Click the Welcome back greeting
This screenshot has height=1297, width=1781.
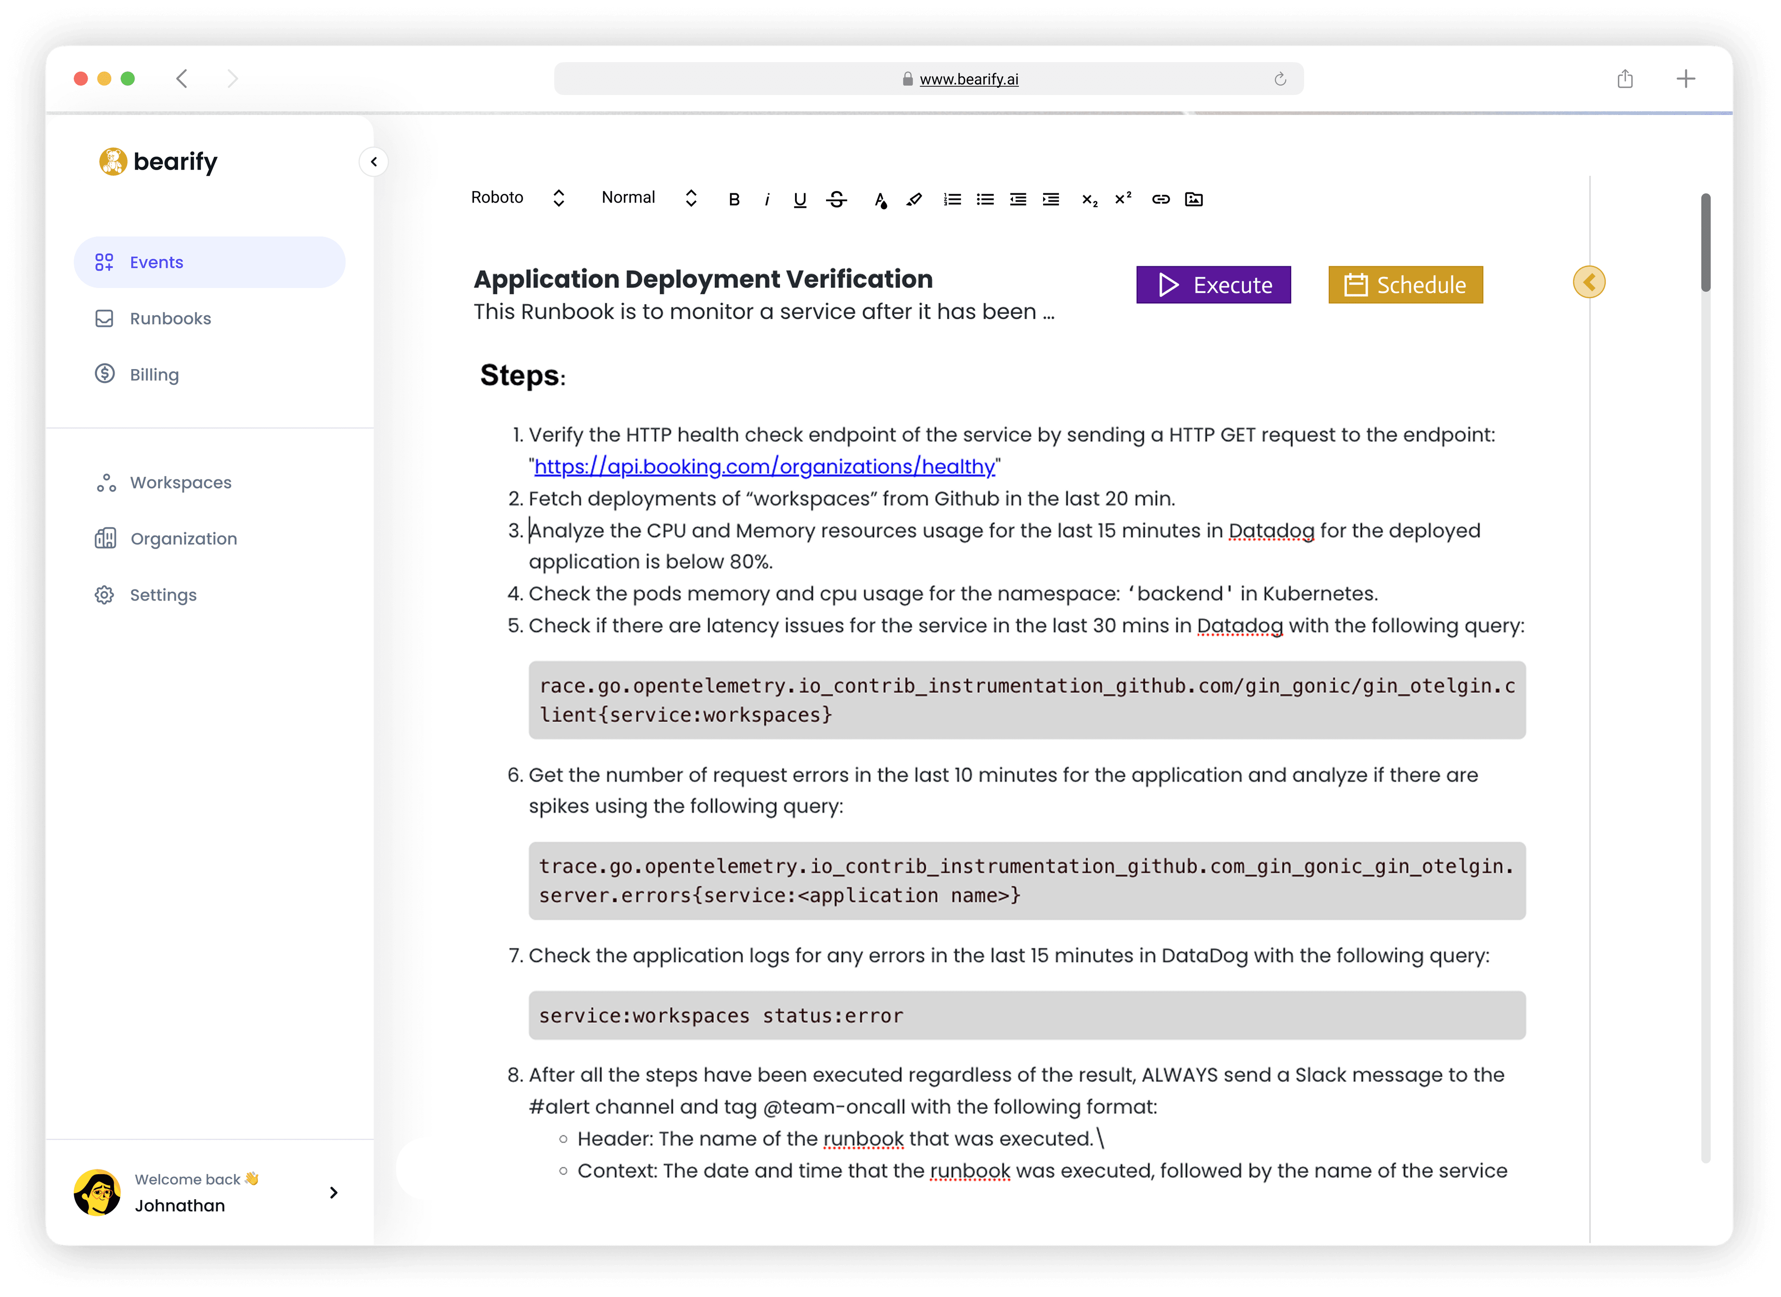click(196, 1179)
